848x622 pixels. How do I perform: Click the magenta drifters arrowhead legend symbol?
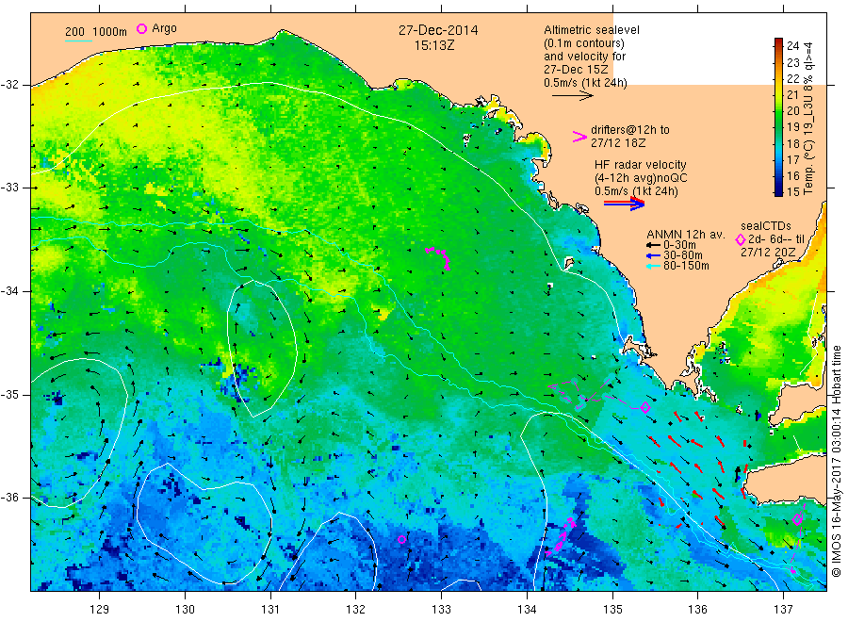tap(579, 137)
